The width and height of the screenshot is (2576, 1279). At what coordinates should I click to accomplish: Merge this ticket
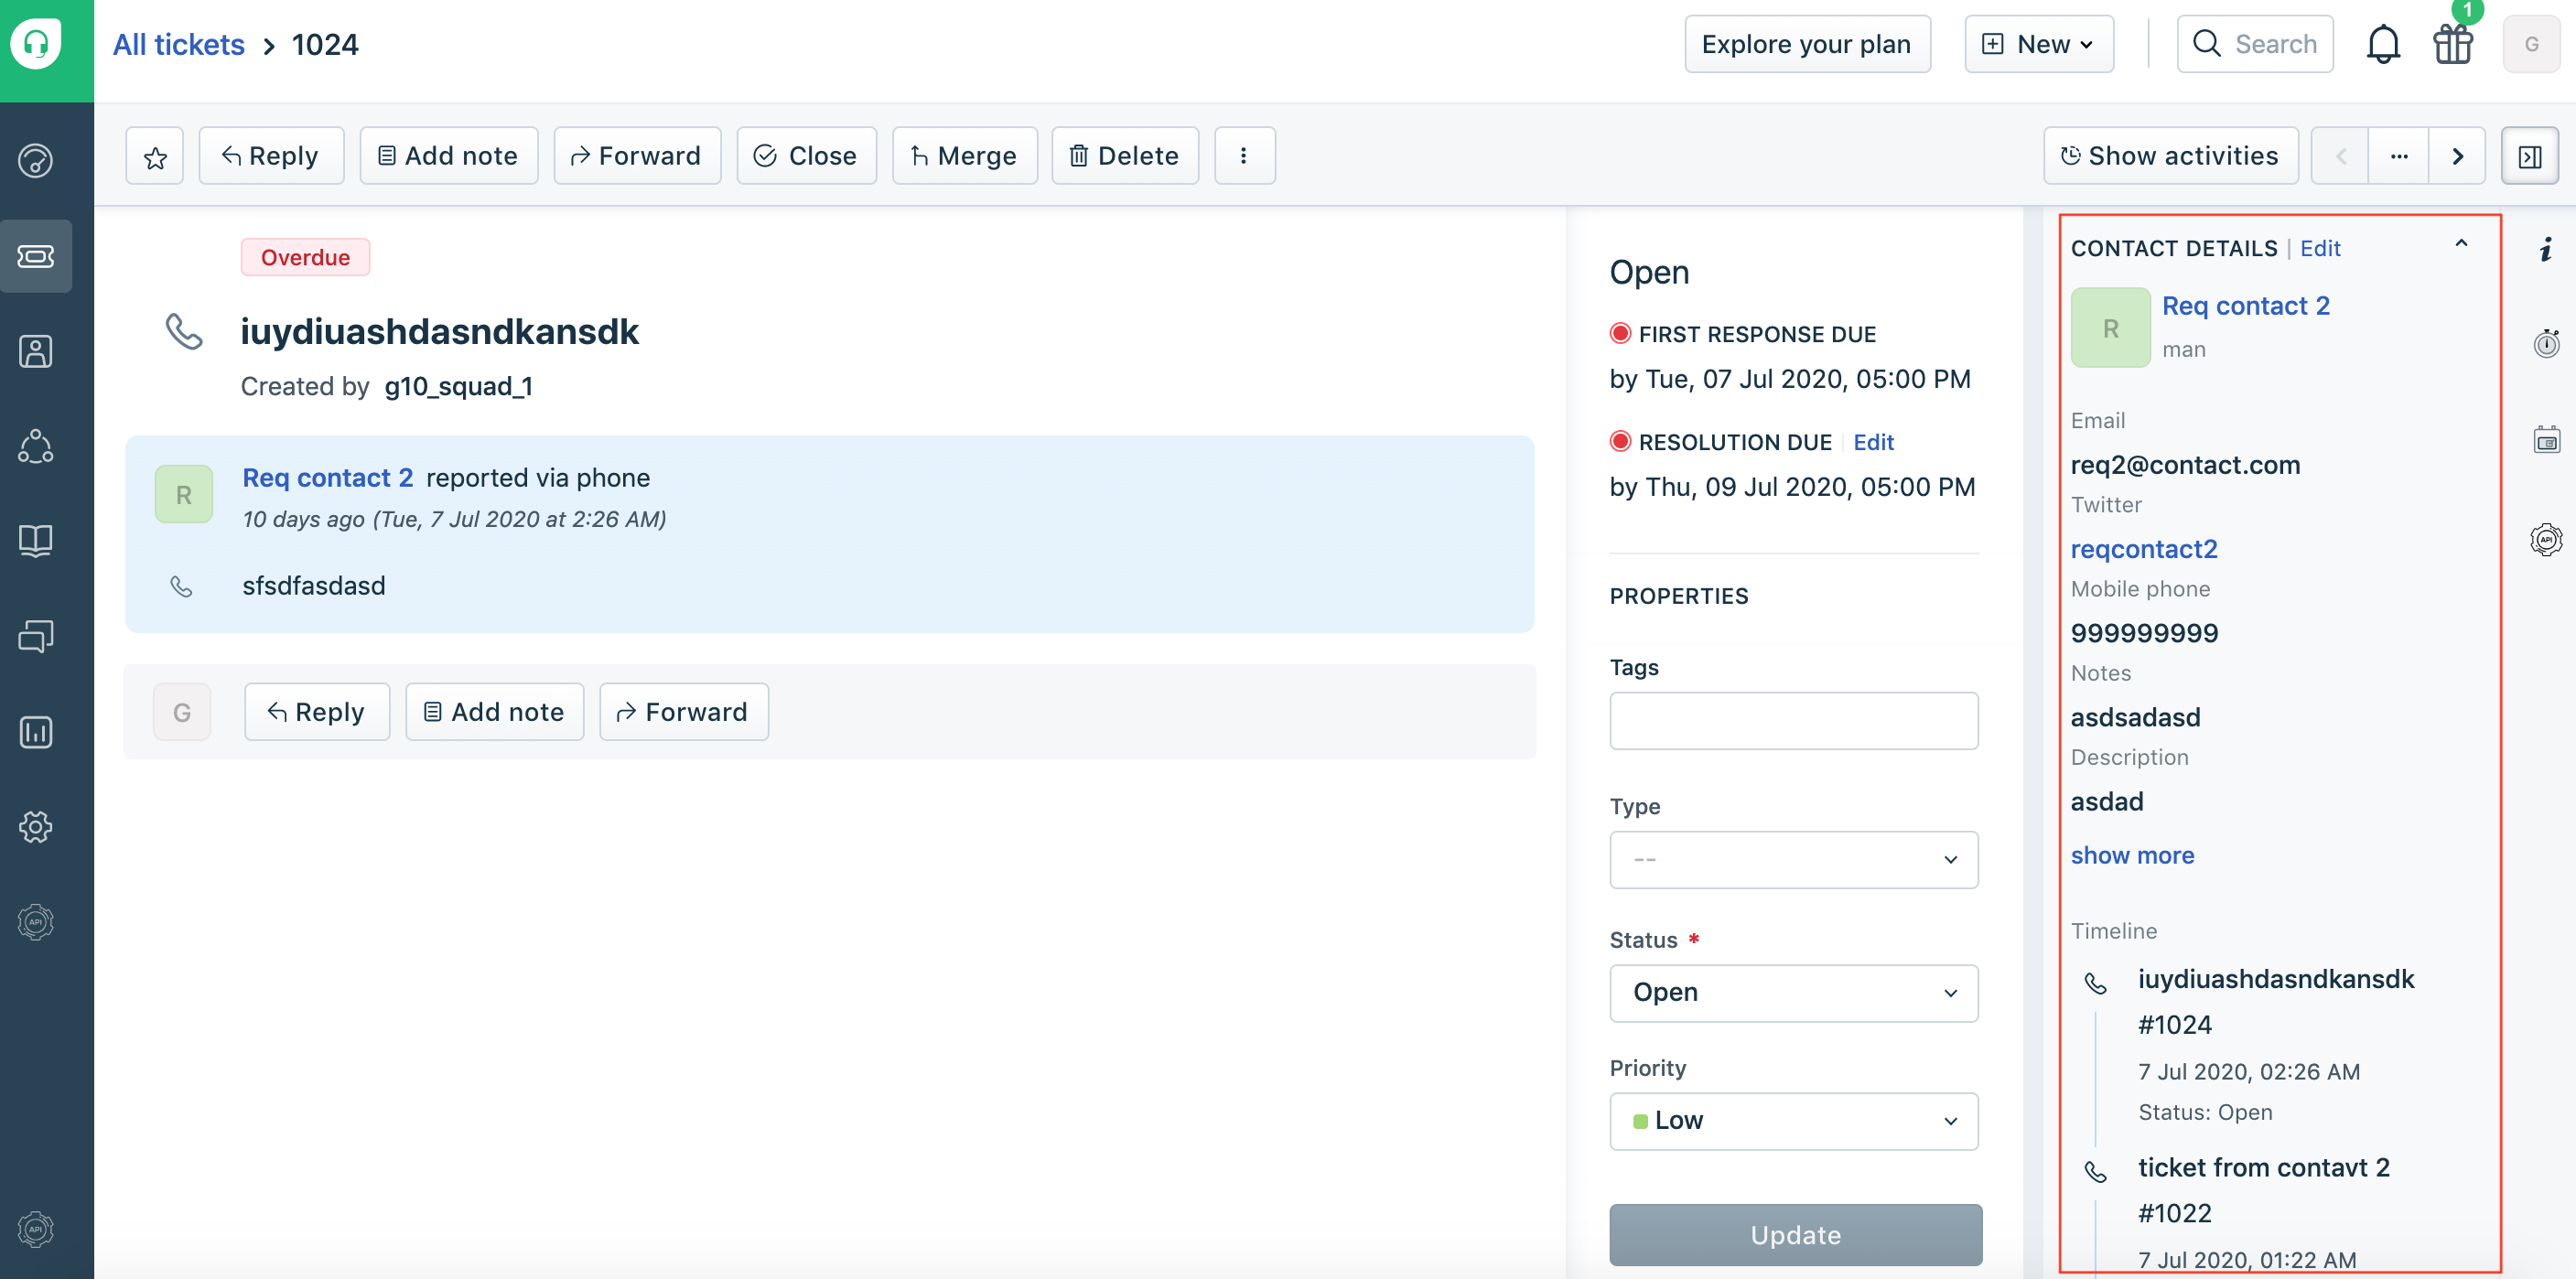[965, 156]
